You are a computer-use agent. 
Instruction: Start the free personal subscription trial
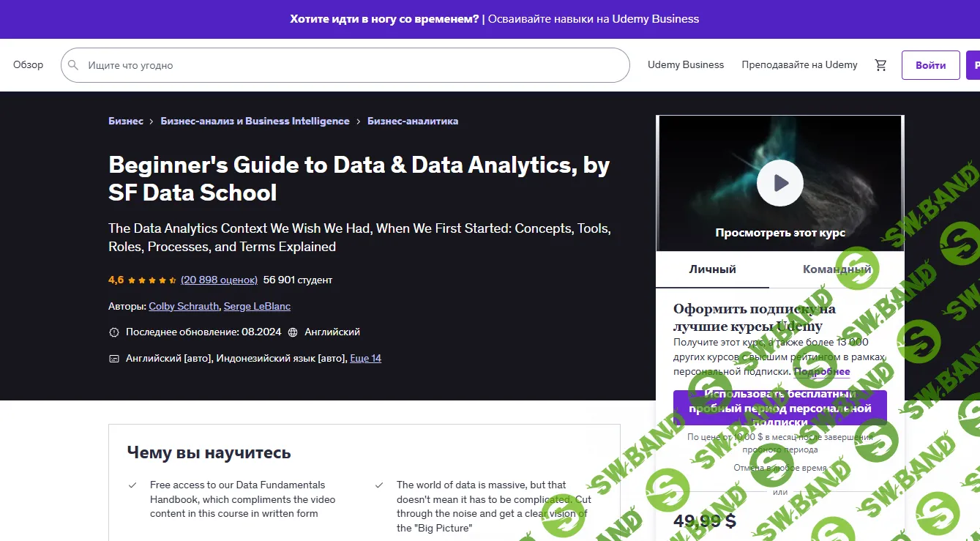click(780, 408)
